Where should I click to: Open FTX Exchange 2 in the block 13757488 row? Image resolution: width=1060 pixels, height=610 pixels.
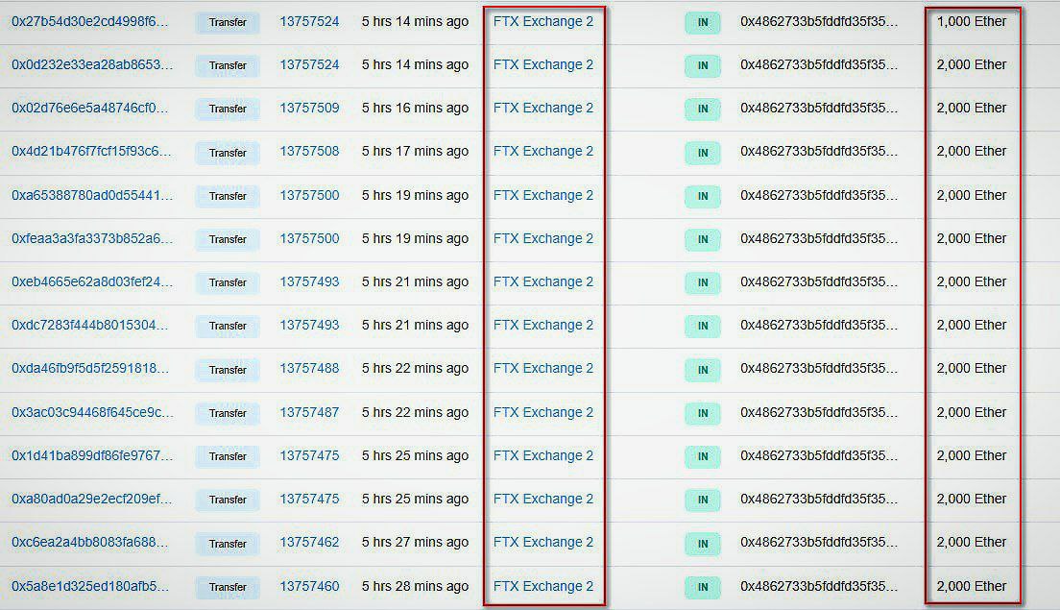pyautogui.click(x=543, y=369)
